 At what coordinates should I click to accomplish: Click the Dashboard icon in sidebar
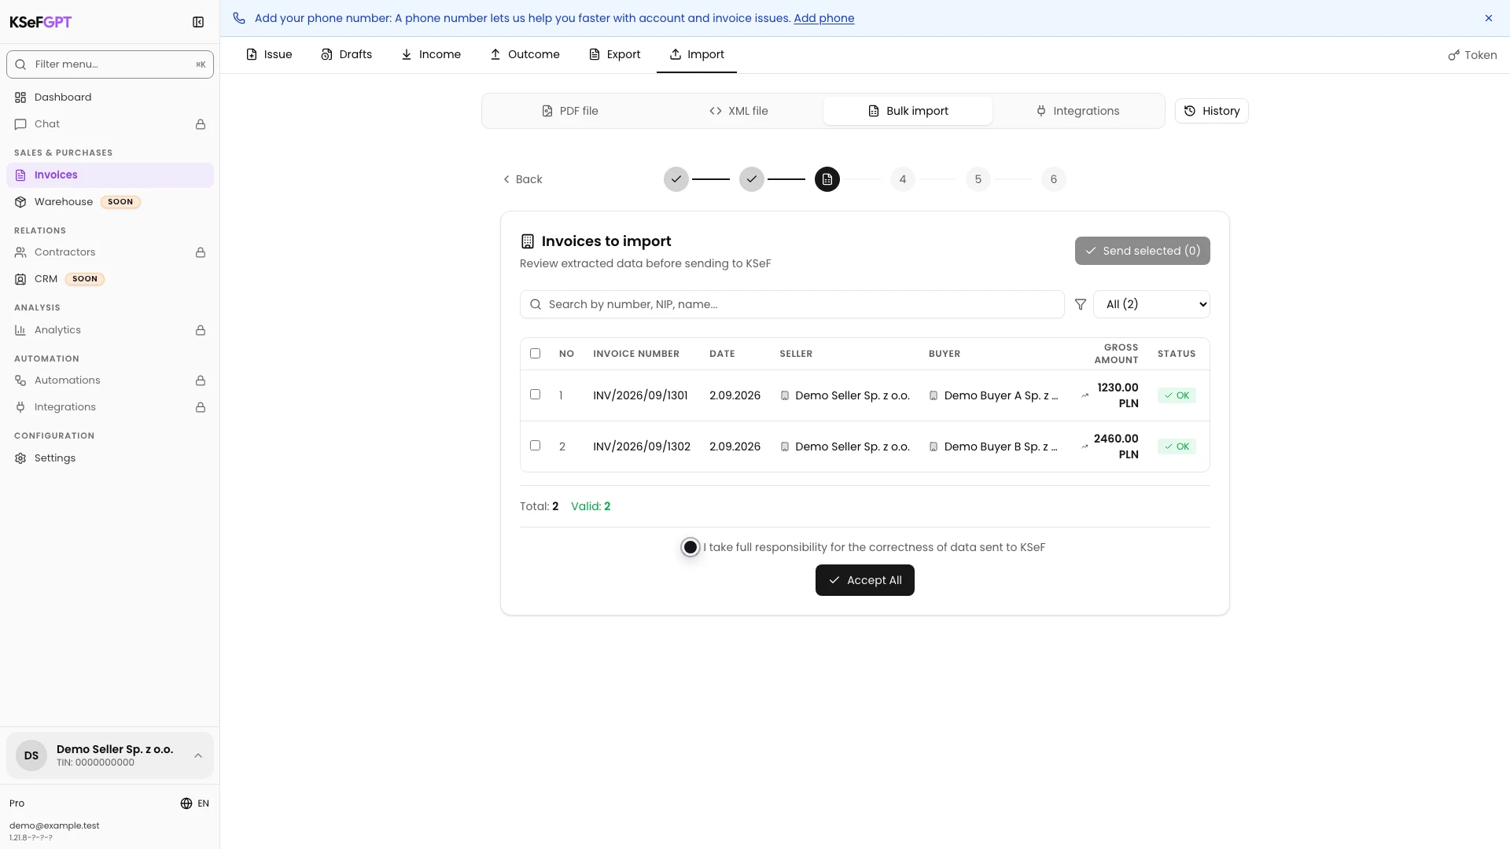pyautogui.click(x=20, y=97)
